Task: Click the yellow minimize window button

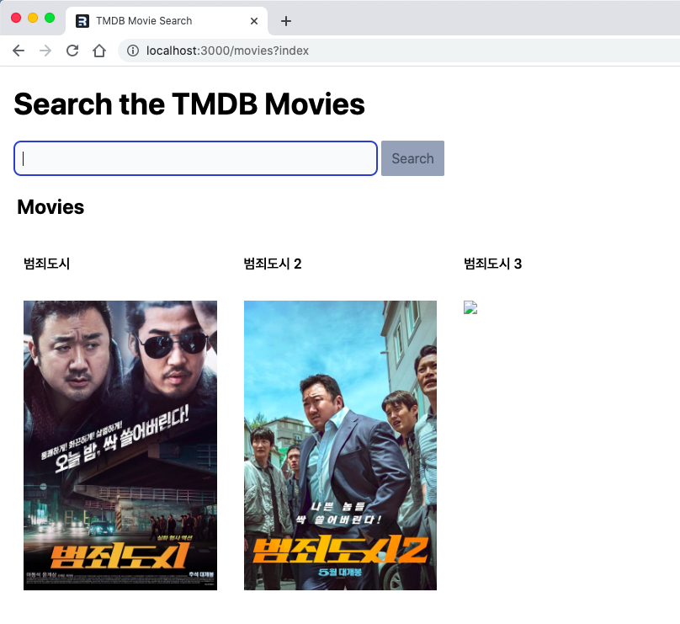Action: (x=33, y=18)
